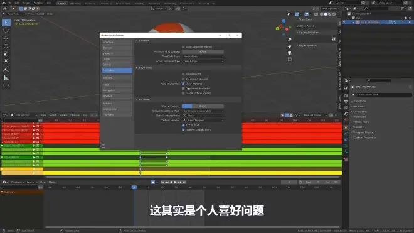Select the Cursor tool in viewport toolbar
This screenshot has height=233, width=414.
pos(6,30)
